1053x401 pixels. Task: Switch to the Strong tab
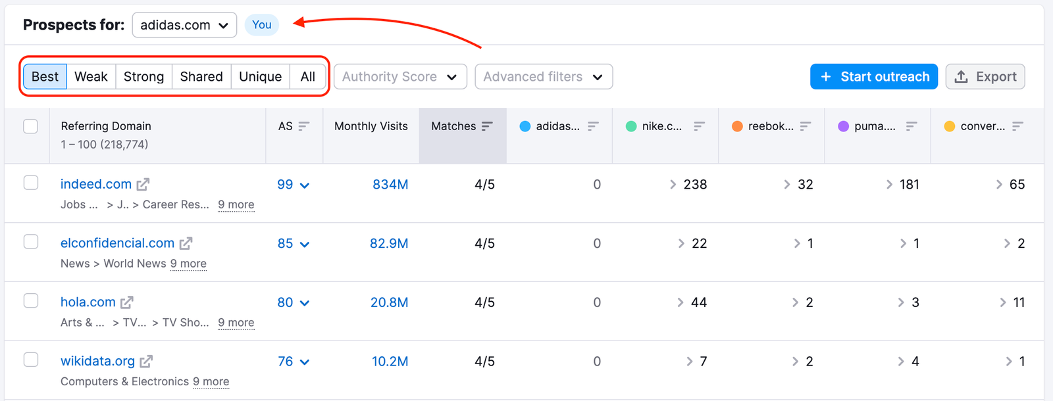tap(143, 77)
